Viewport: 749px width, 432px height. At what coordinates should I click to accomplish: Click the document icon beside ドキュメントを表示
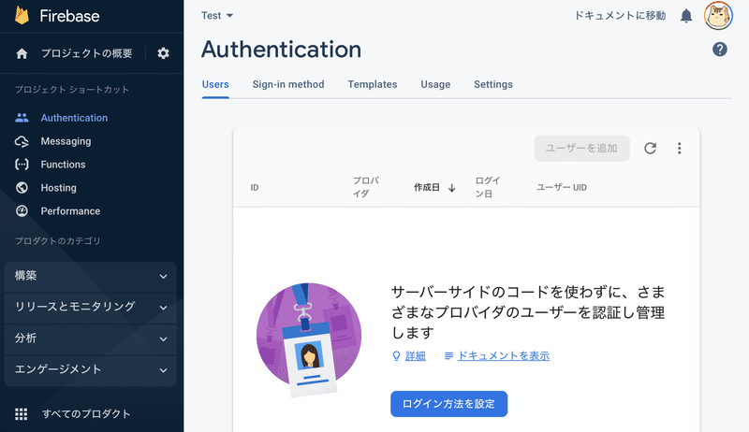(448, 356)
